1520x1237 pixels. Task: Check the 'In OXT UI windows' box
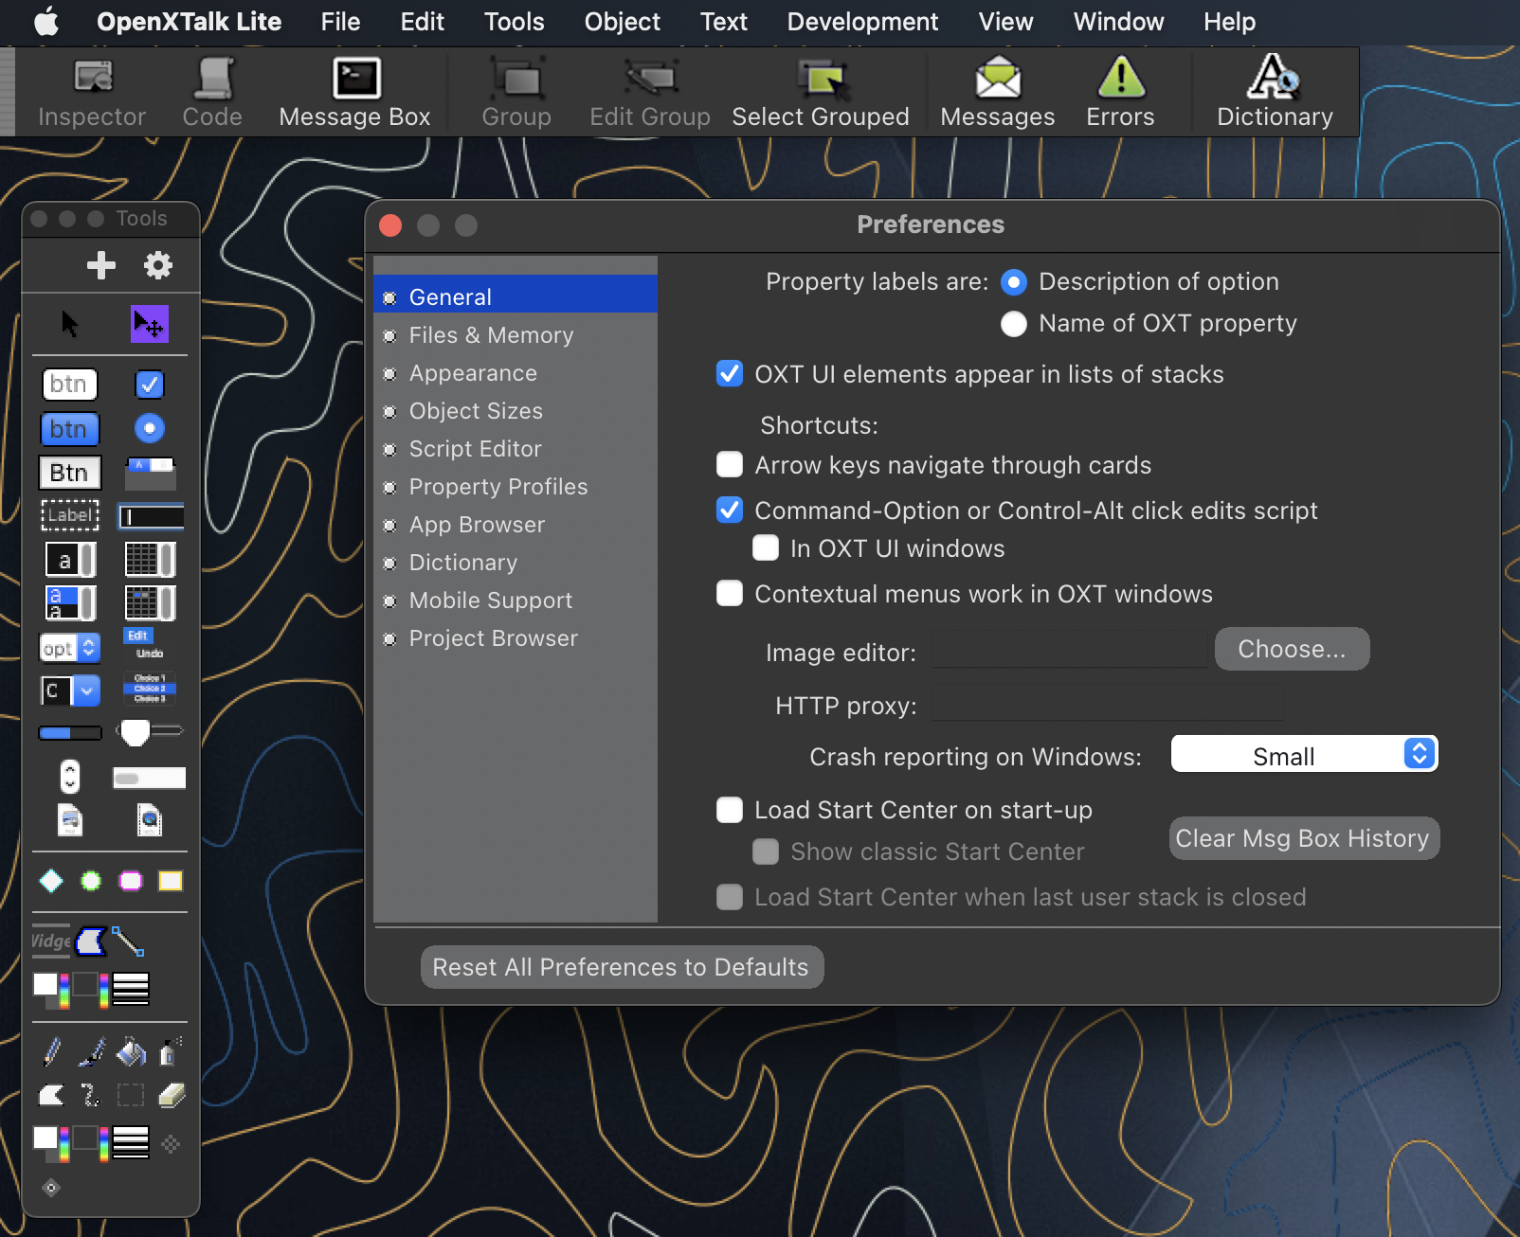(766, 548)
